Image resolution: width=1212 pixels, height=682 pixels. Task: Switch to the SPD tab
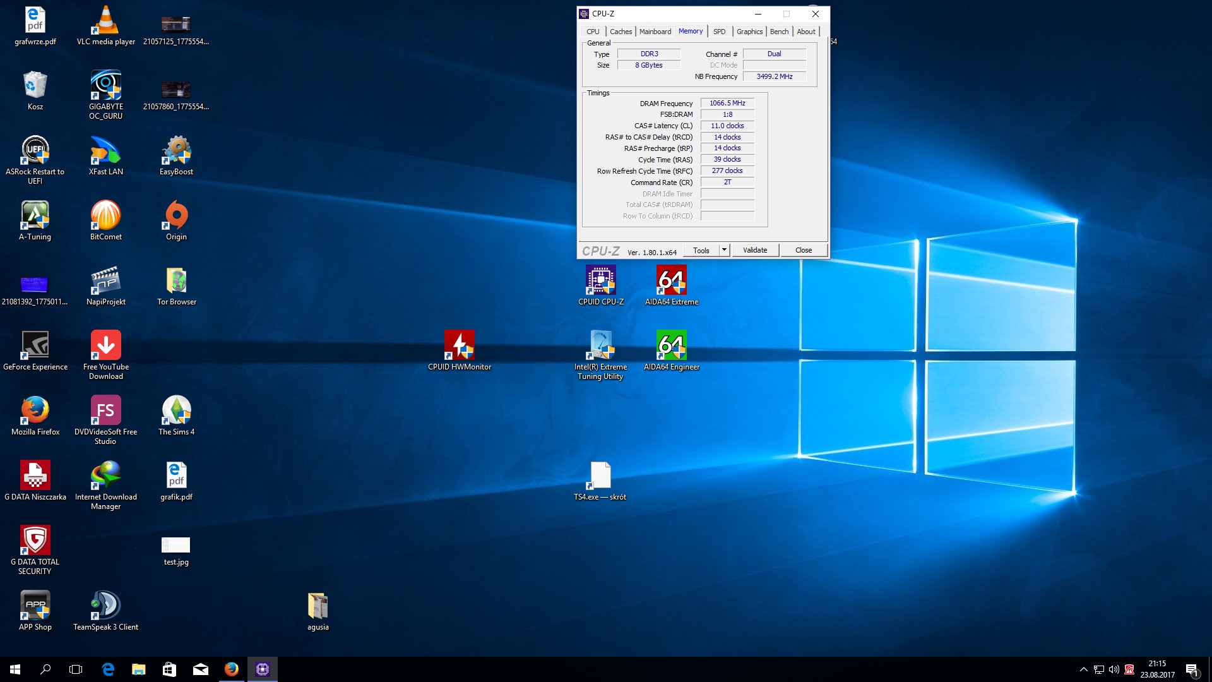point(719,32)
